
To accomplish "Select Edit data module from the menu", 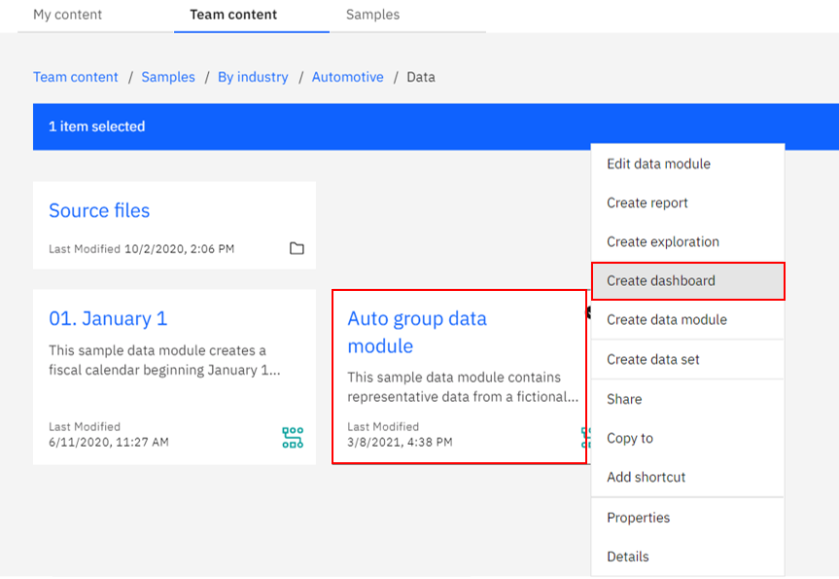I will (657, 163).
